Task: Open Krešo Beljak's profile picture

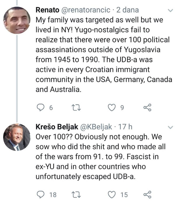Action: 17,138
